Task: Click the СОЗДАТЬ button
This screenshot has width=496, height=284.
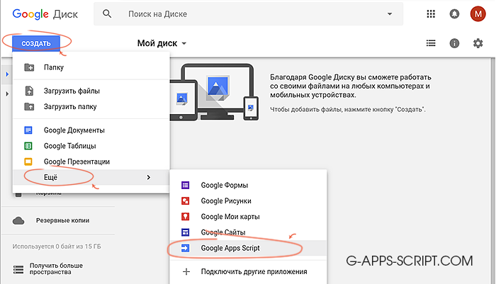Action: pyautogui.click(x=36, y=43)
